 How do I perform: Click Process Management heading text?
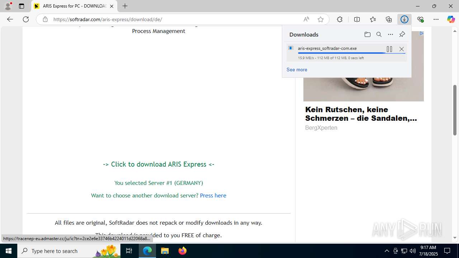tap(158, 31)
